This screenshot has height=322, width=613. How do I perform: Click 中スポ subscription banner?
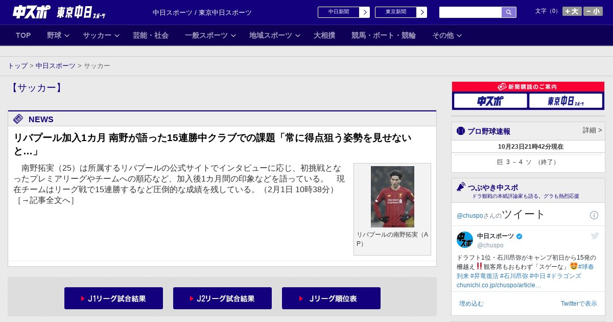pos(490,101)
